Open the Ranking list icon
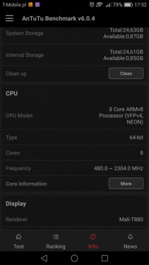The width and height of the screenshot is (149, 265). pos(56,237)
